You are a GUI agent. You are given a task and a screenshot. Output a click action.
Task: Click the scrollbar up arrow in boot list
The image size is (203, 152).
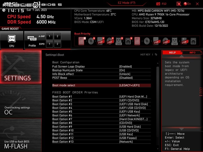158,63
